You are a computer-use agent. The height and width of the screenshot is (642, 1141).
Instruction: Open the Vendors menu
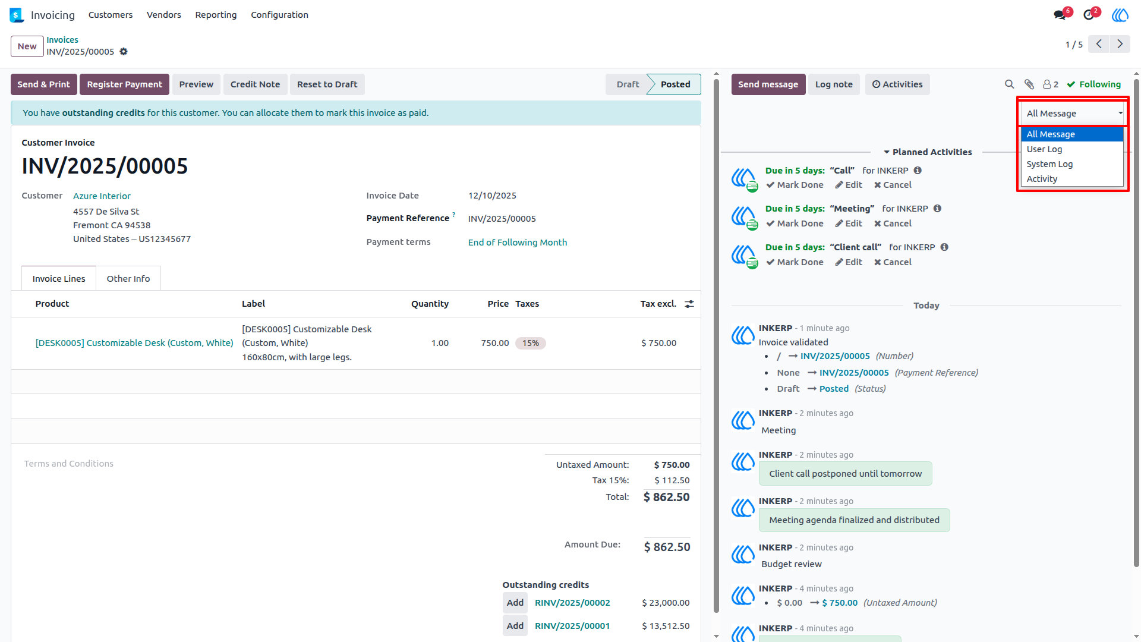click(x=164, y=15)
